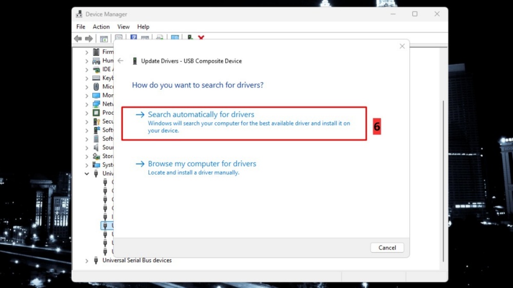Select the Mice category mouse icon
This screenshot has height=288, width=513.
pos(96,87)
